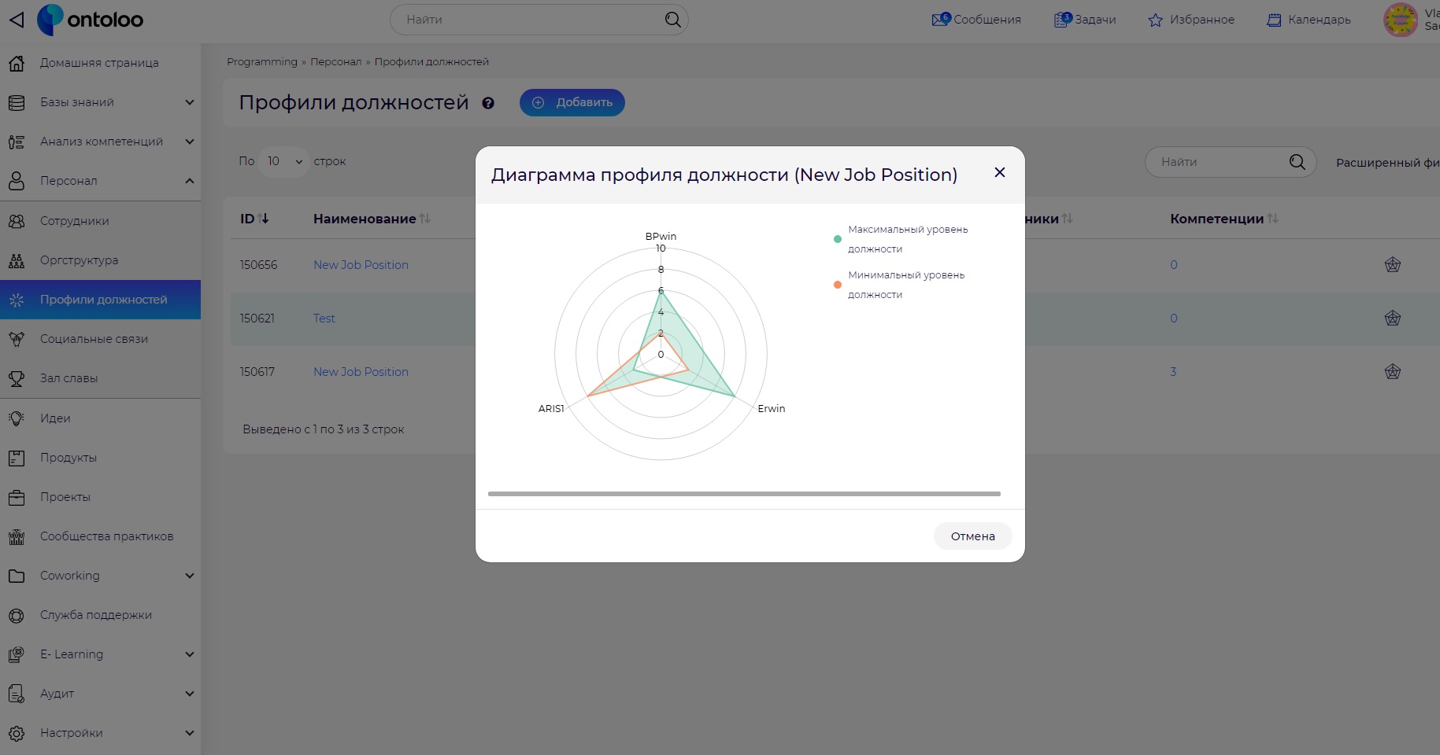Viewport: 1440px width, 755px height.
Task: Click Идеи lightbulb icon
Action: [x=17, y=418]
